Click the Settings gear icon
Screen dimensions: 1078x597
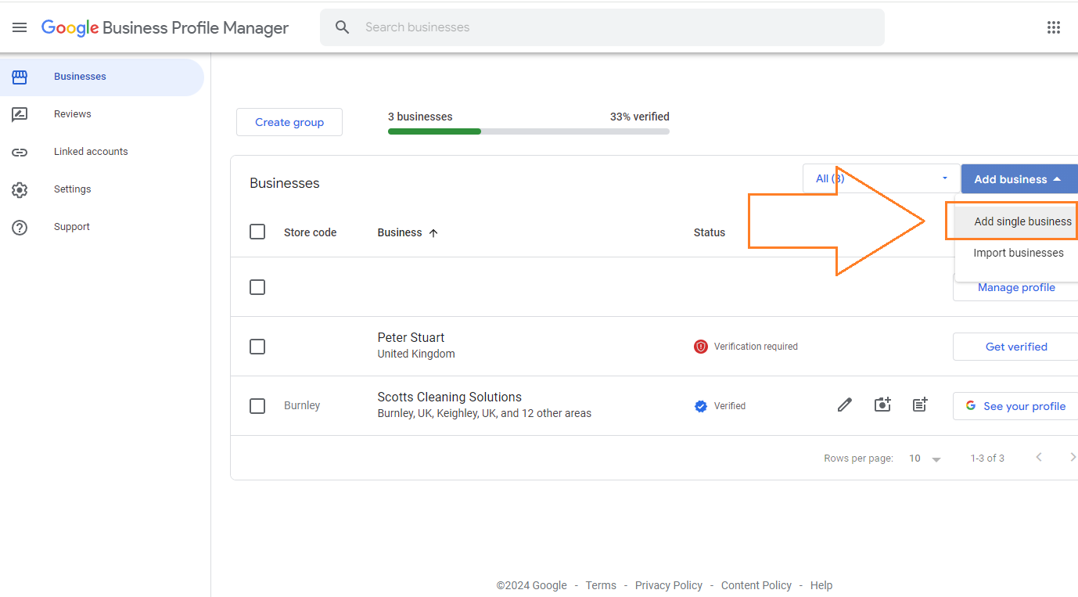click(20, 189)
